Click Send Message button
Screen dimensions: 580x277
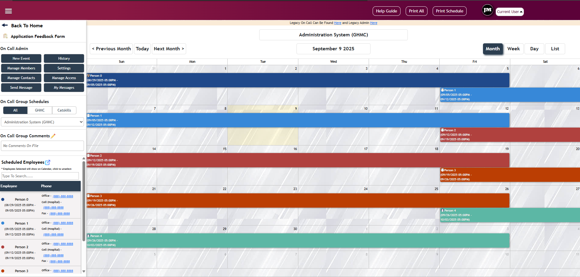(x=21, y=88)
